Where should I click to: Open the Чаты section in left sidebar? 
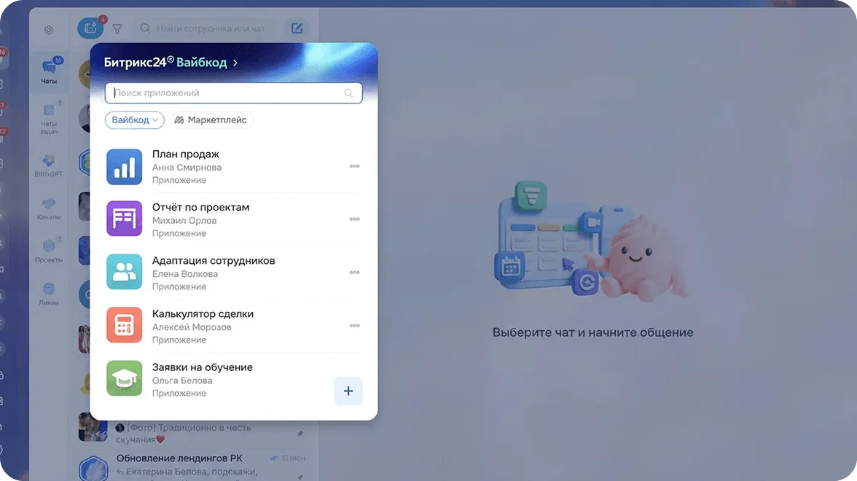pyautogui.click(x=49, y=71)
